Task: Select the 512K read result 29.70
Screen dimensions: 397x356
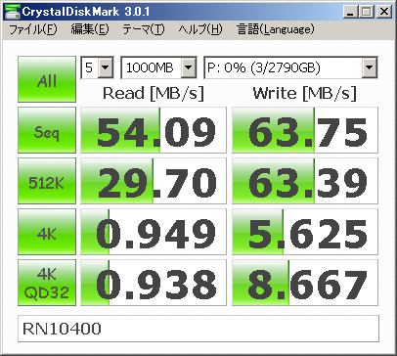Action: (x=154, y=181)
